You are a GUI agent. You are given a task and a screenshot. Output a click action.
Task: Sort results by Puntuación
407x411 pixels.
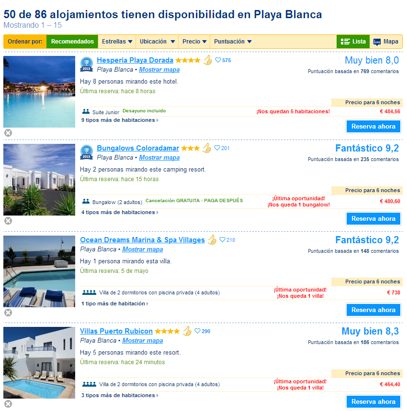233,42
